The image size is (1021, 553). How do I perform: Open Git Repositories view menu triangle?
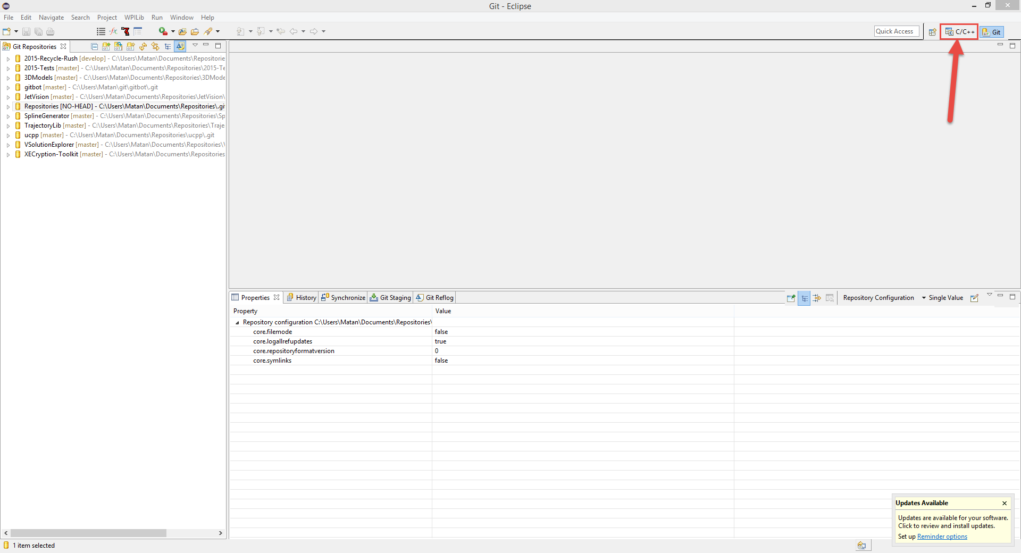(x=195, y=45)
